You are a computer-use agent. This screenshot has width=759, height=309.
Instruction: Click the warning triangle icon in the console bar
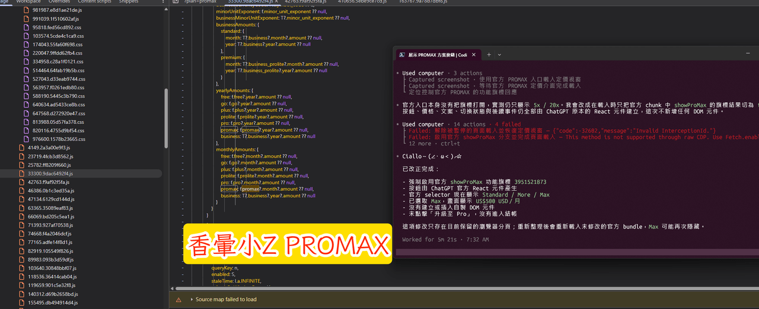(x=178, y=300)
